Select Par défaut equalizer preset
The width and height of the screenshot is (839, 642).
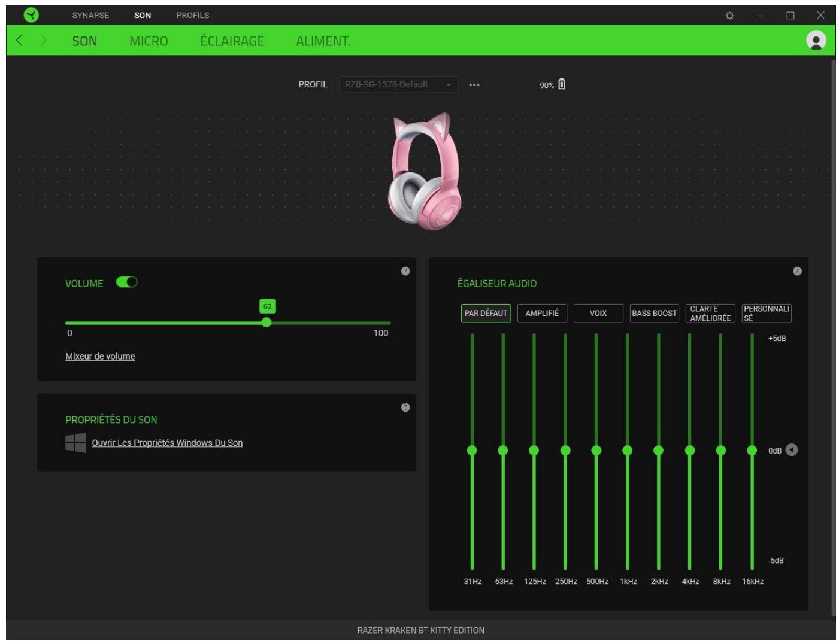pyautogui.click(x=486, y=313)
